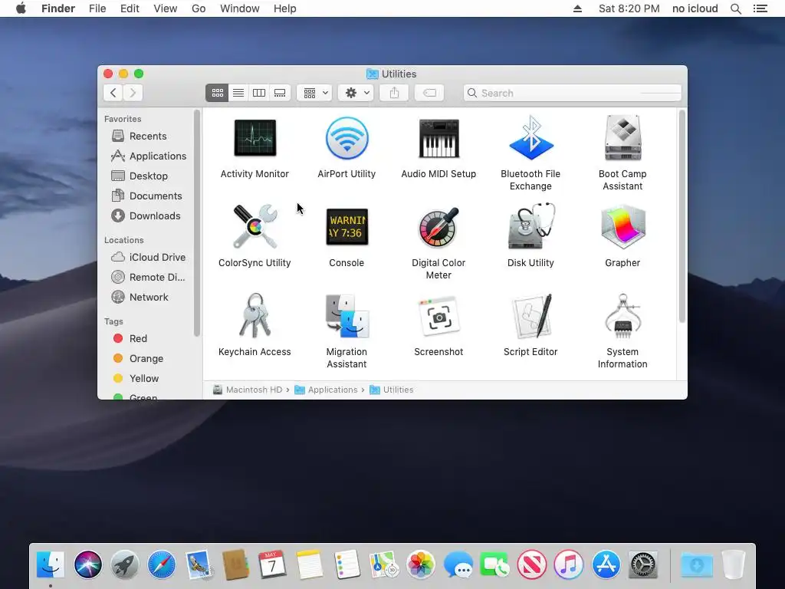This screenshot has width=785, height=589.
Task: Open Keychain Access icon
Action: (x=255, y=315)
